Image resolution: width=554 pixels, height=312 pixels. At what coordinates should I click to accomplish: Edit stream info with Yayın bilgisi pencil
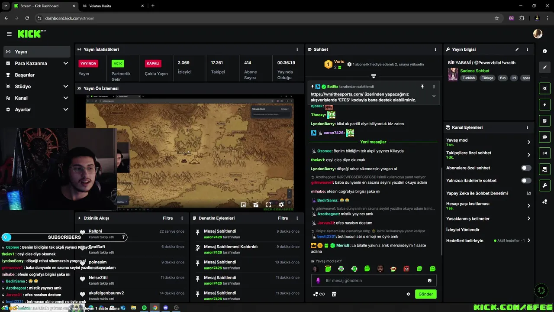517,49
